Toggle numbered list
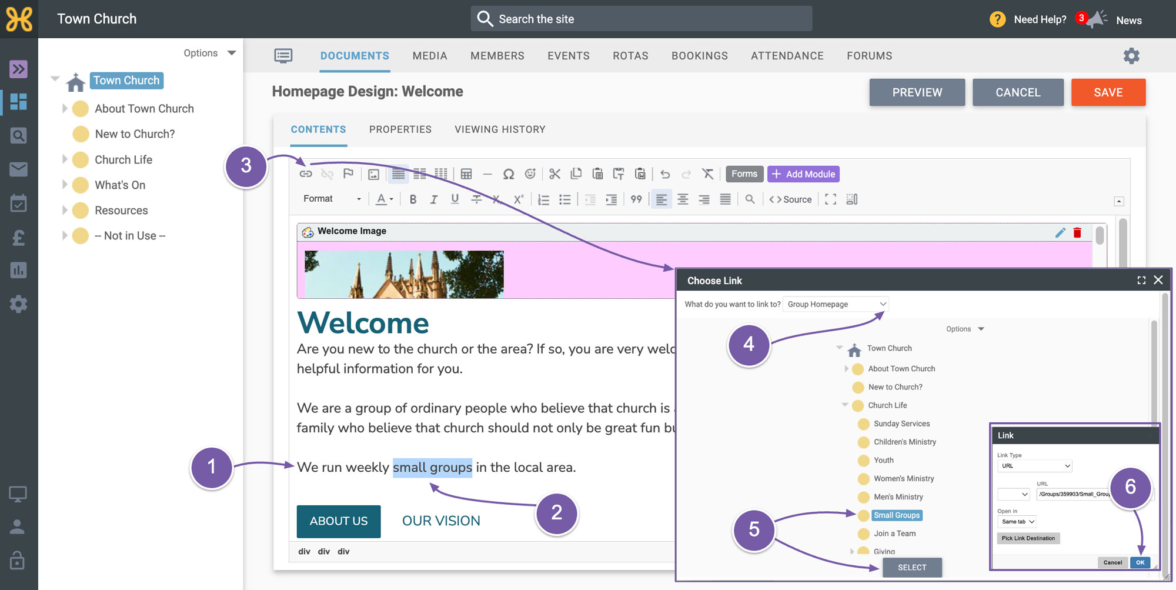1176x590 pixels. [544, 199]
